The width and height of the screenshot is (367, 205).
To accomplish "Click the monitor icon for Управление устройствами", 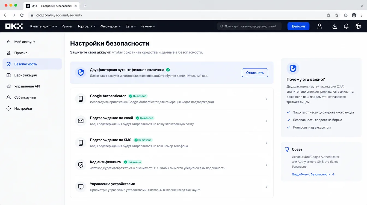I will point(81,187).
